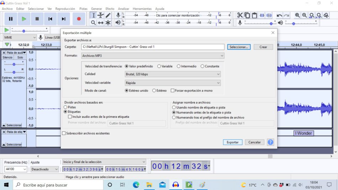Viewport: 338px width, 190px height.
Task: Select the Variable bitrate radio option
Action: click(159, 66)
